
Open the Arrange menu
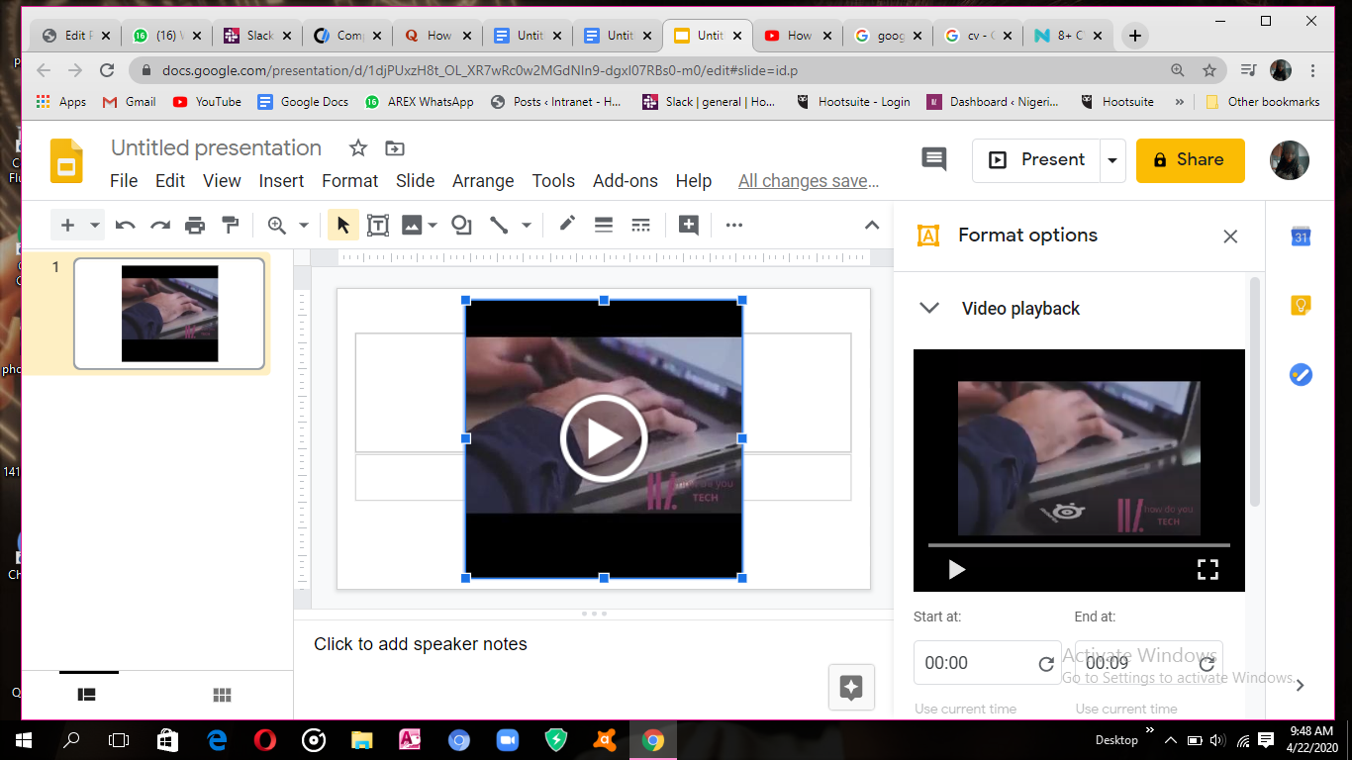click(483, 181)
